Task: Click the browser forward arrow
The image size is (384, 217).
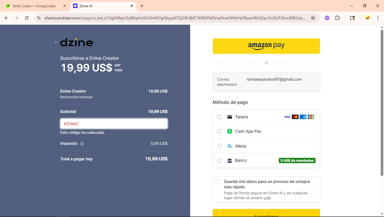Action: pyautogui.click(x=16, y=18)
